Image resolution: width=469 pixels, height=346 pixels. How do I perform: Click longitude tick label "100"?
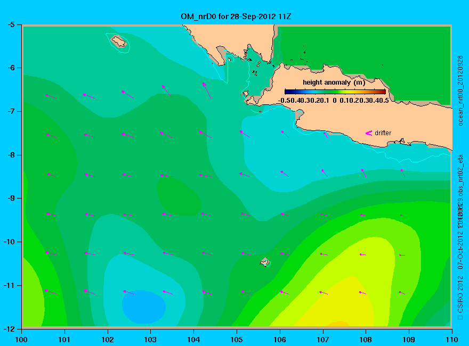(21, 340)
